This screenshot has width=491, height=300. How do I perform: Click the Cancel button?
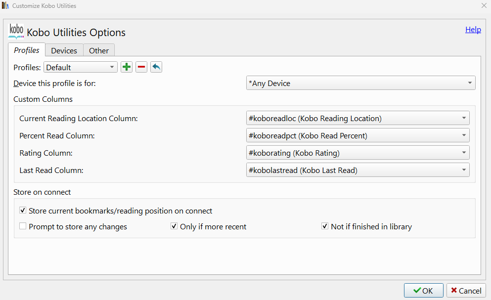point(466,291)
